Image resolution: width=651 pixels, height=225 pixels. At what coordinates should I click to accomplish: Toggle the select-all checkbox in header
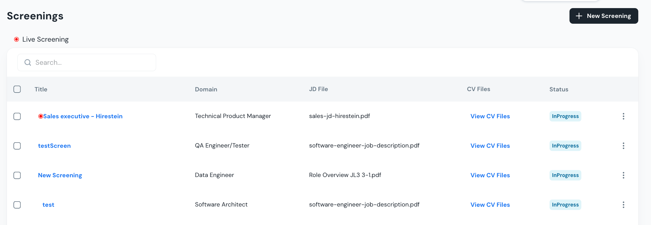pyautogui.click(x=17, y=89)
